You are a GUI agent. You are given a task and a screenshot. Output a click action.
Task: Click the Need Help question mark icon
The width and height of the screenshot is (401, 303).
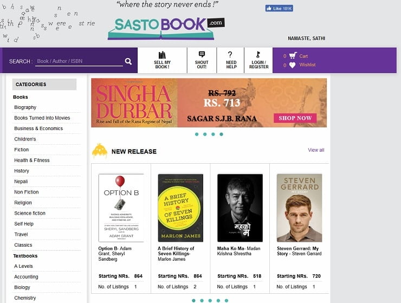230,55
